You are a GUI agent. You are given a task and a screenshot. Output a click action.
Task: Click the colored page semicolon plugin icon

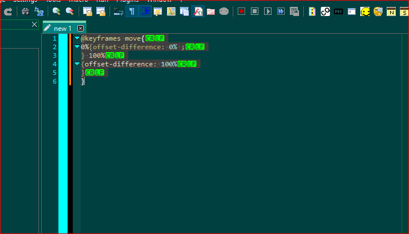coord(312,11)
